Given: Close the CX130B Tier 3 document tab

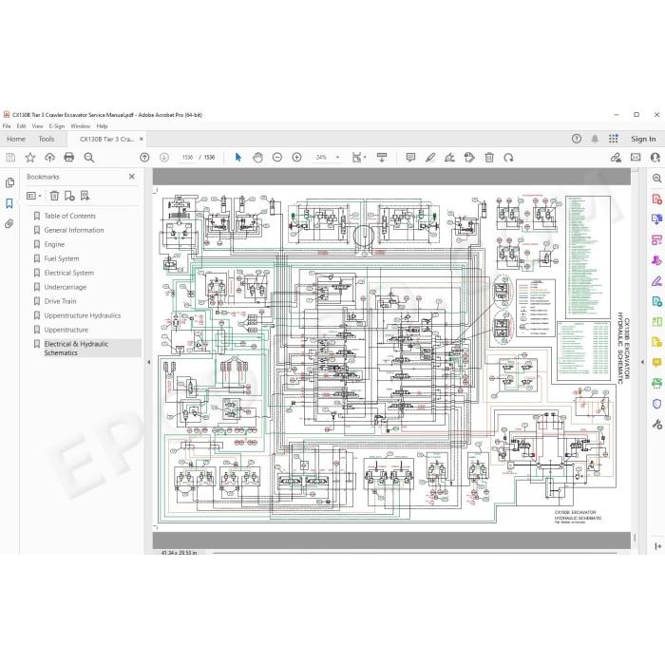Looking at the screenshot, I should (x=142, y=139).
